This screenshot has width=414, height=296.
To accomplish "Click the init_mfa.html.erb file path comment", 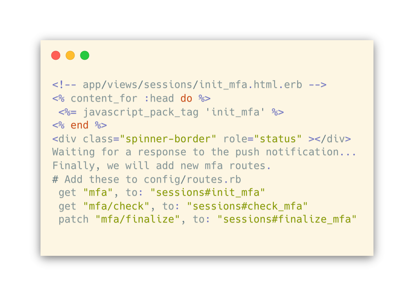I will click(189, 85).
